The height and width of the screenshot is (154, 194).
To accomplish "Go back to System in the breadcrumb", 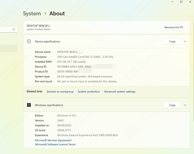I will pyautogui.click(x=32, y=14).
